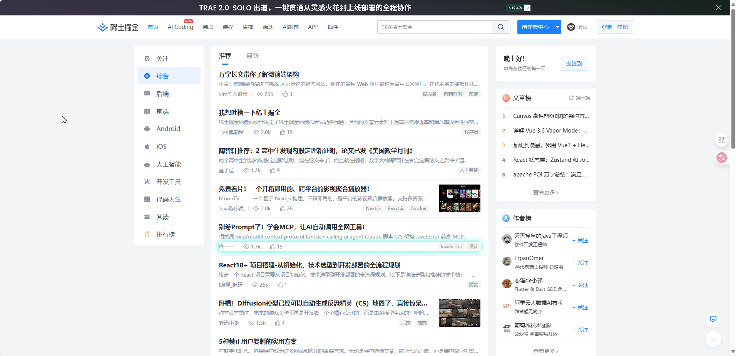Screen dimensions: 736x356
Task: Open Diffusion article thumbnail image
Action: (460, 313)
